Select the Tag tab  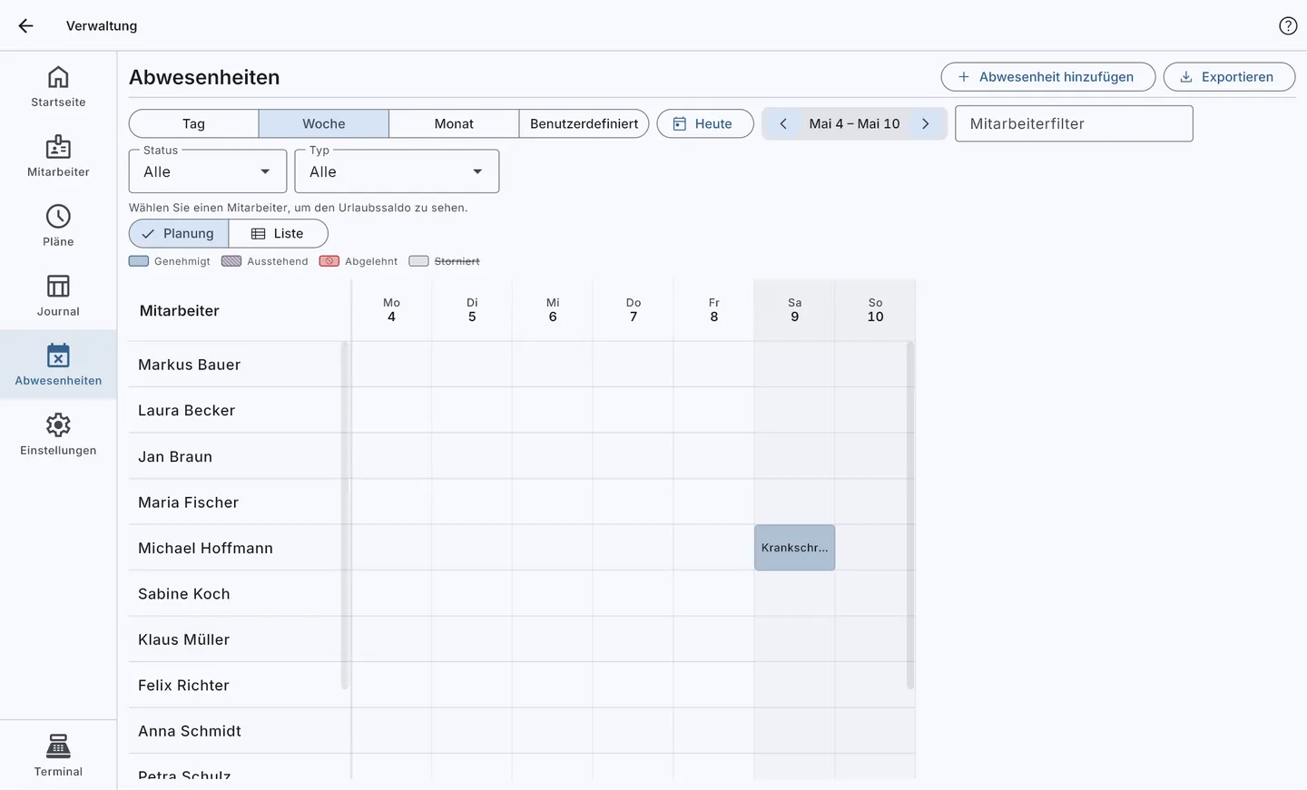click(x=194, y=123)
